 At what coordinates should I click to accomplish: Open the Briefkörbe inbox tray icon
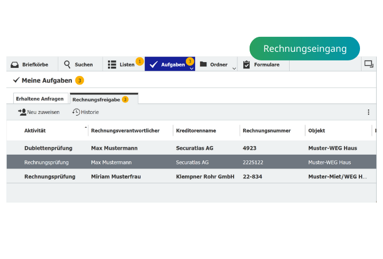[x=14, y=64]
